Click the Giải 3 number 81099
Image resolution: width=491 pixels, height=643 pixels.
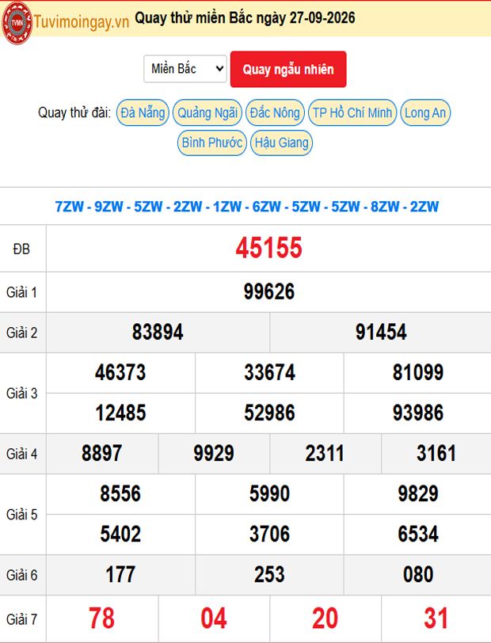pyautogui.click(x=418, y=372)
